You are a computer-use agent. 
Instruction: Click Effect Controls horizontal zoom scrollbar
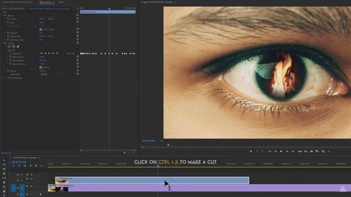pyautogui.click(x=108, y=150)
